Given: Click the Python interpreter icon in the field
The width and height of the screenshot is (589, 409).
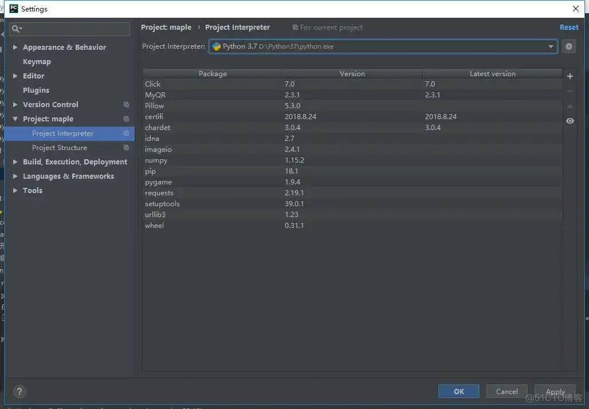Looking at the screenshot, I should tap(217, 46).
